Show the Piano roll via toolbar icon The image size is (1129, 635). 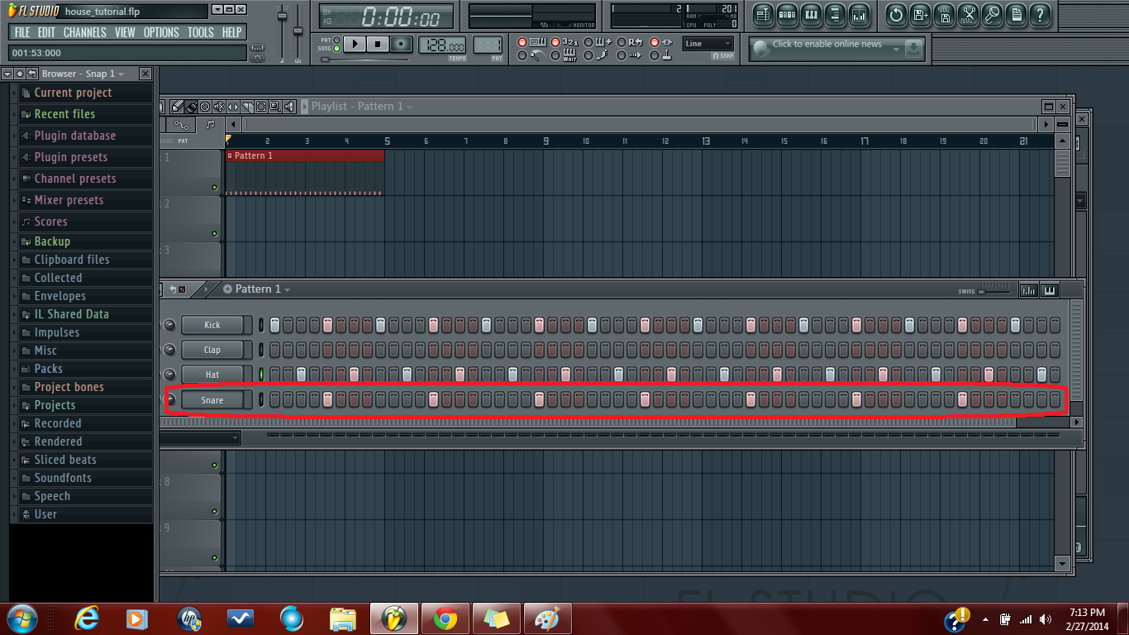coord(811,14)
